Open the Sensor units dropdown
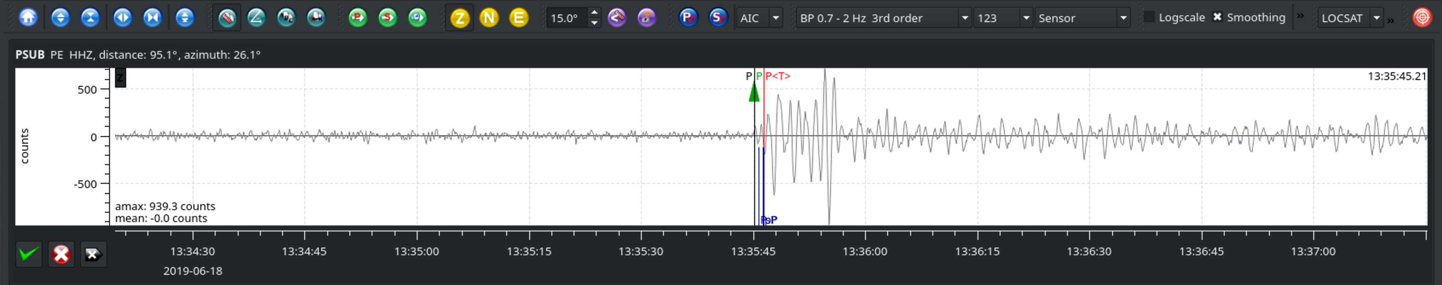 [x=1082, y=18]
